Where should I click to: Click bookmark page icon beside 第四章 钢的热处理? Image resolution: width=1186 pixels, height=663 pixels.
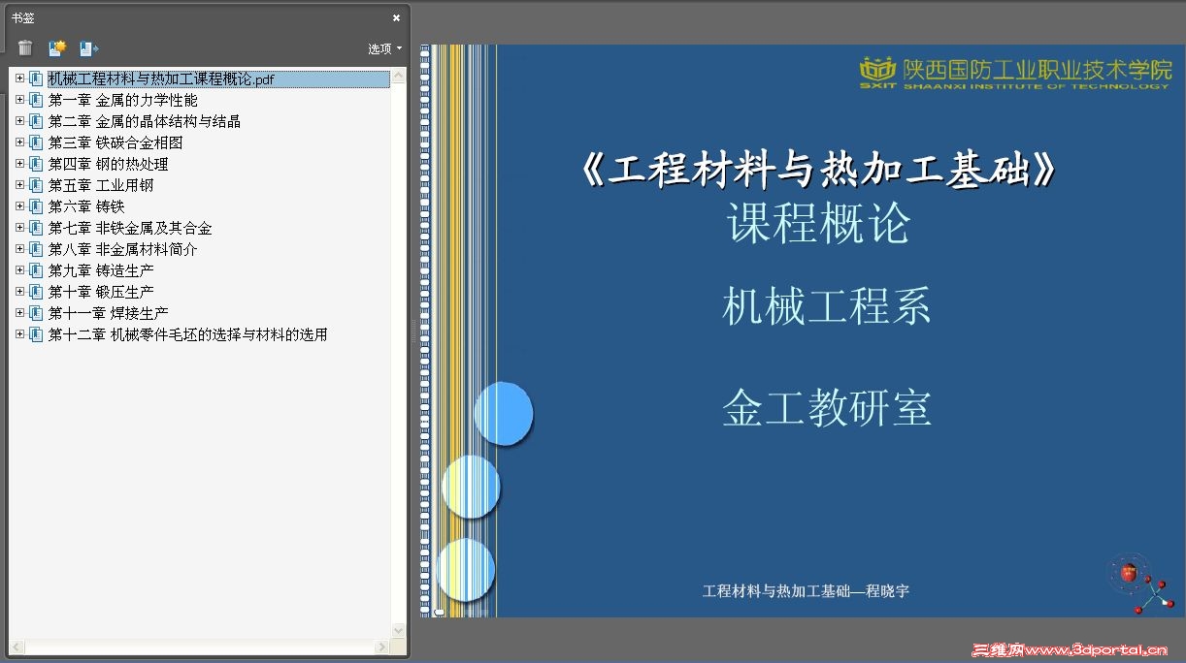coord(36,164)
